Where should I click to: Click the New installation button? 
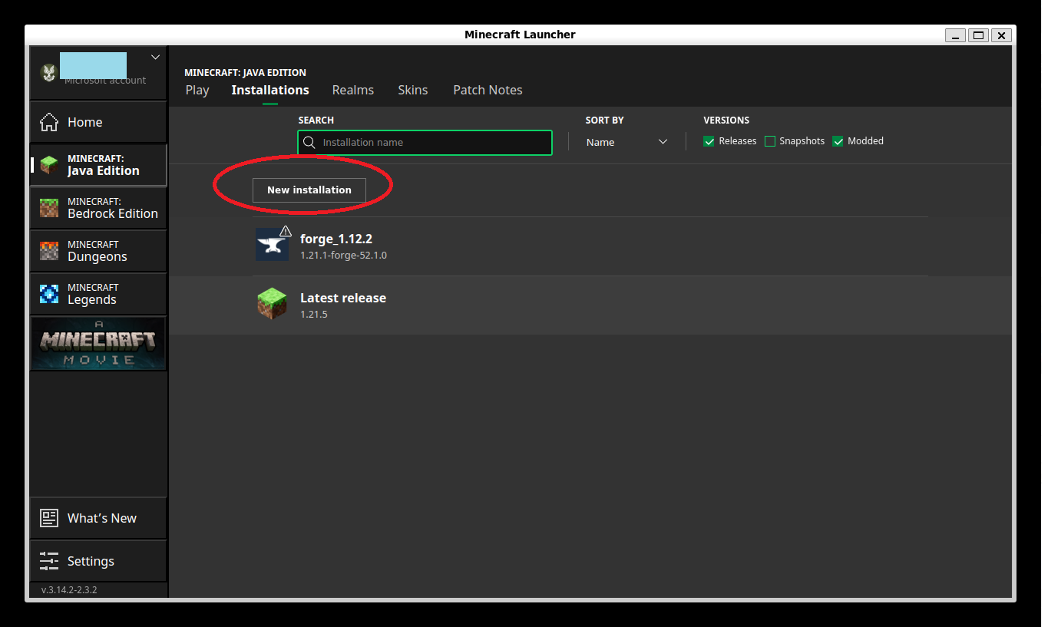tap(309, 190)
